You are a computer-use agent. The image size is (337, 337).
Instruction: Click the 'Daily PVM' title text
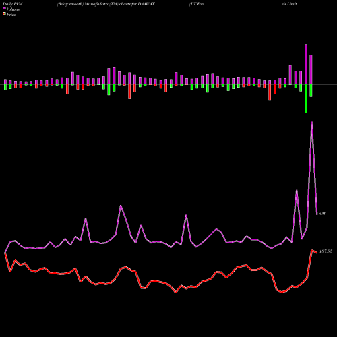pyautogui.click(x=13, y=4)
